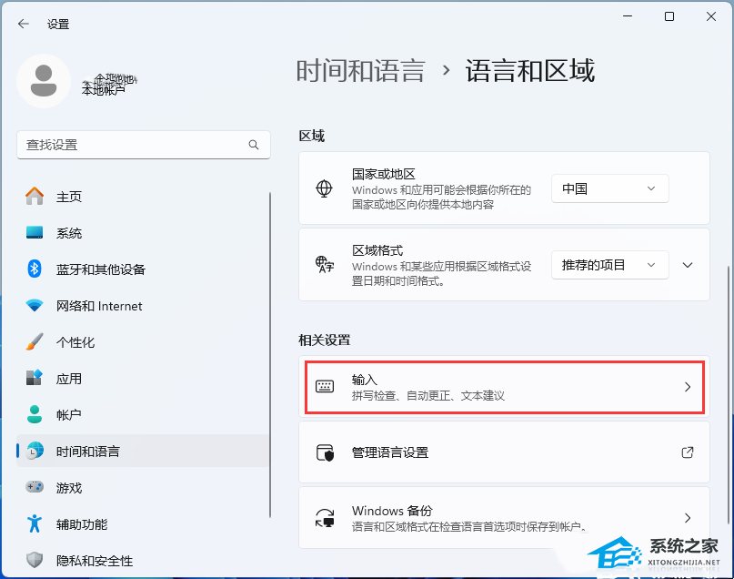The width and height of the screenshot is (734, 579).
Task: Open the 输入 related setting
Action: 504,387
